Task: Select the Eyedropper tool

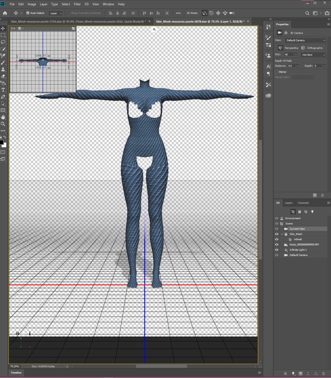Action: tap(3, 56)
